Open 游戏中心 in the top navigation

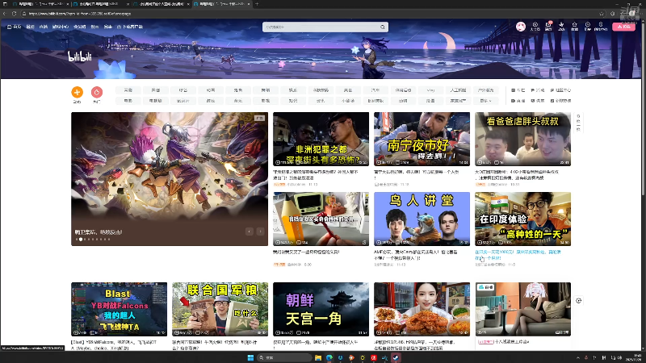(61, 27)
